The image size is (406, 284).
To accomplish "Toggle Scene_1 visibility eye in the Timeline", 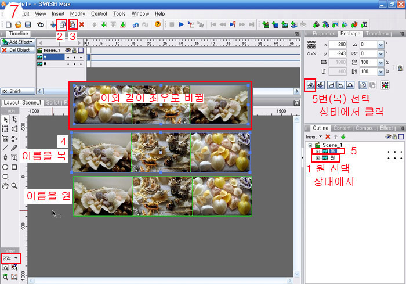I will coord(68,50).
